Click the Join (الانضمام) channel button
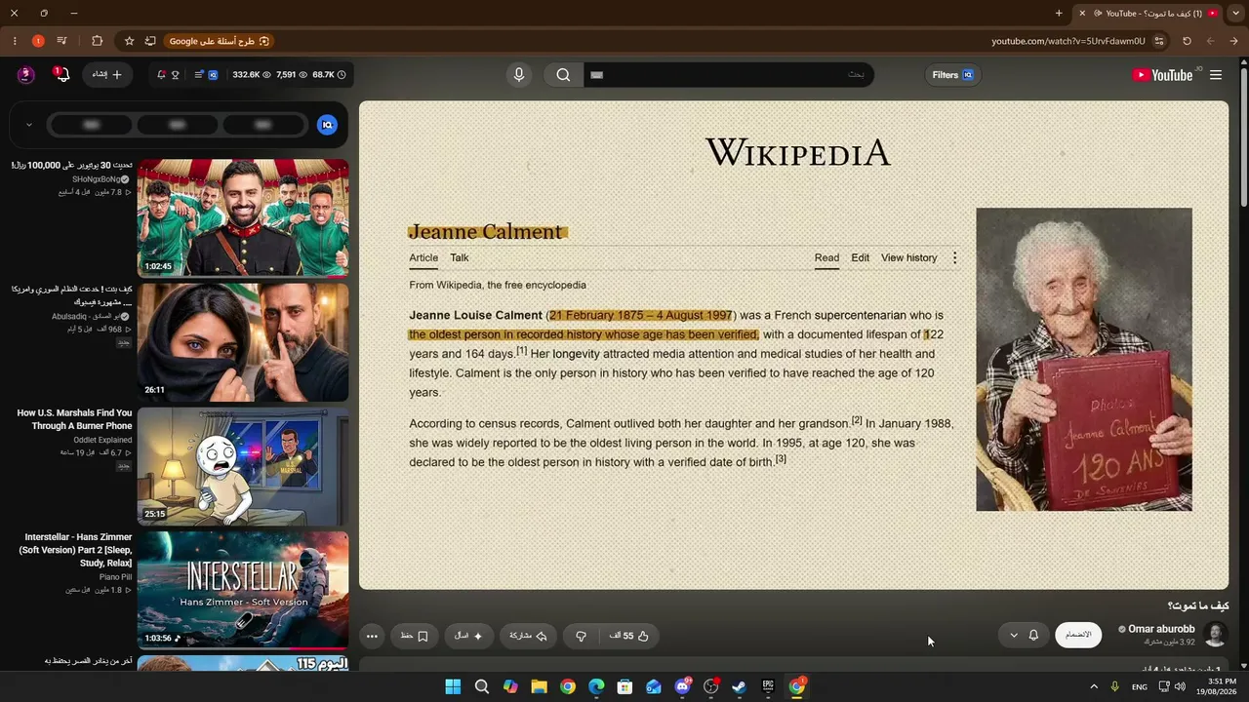This screenshot has width=1249, height=702. pos(1078,636)
